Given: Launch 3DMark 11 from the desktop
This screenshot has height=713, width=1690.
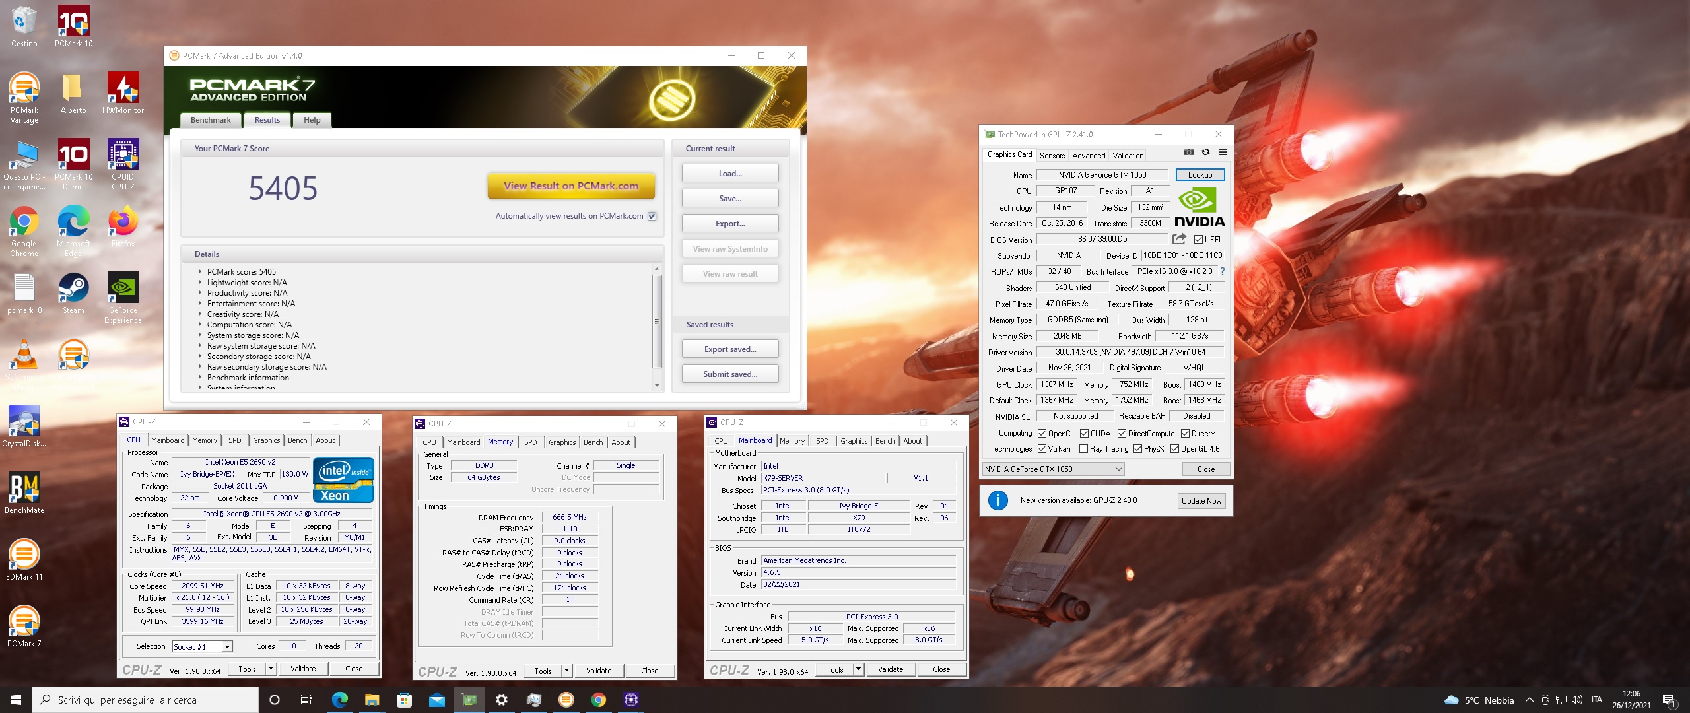Looking at the screenshot, I should click(x=24, y=560).
